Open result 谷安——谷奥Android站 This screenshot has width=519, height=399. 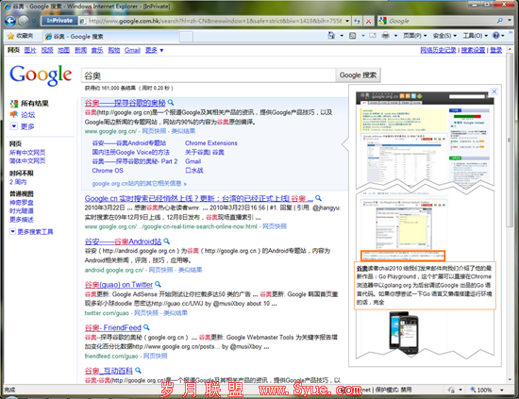(123, 241)
